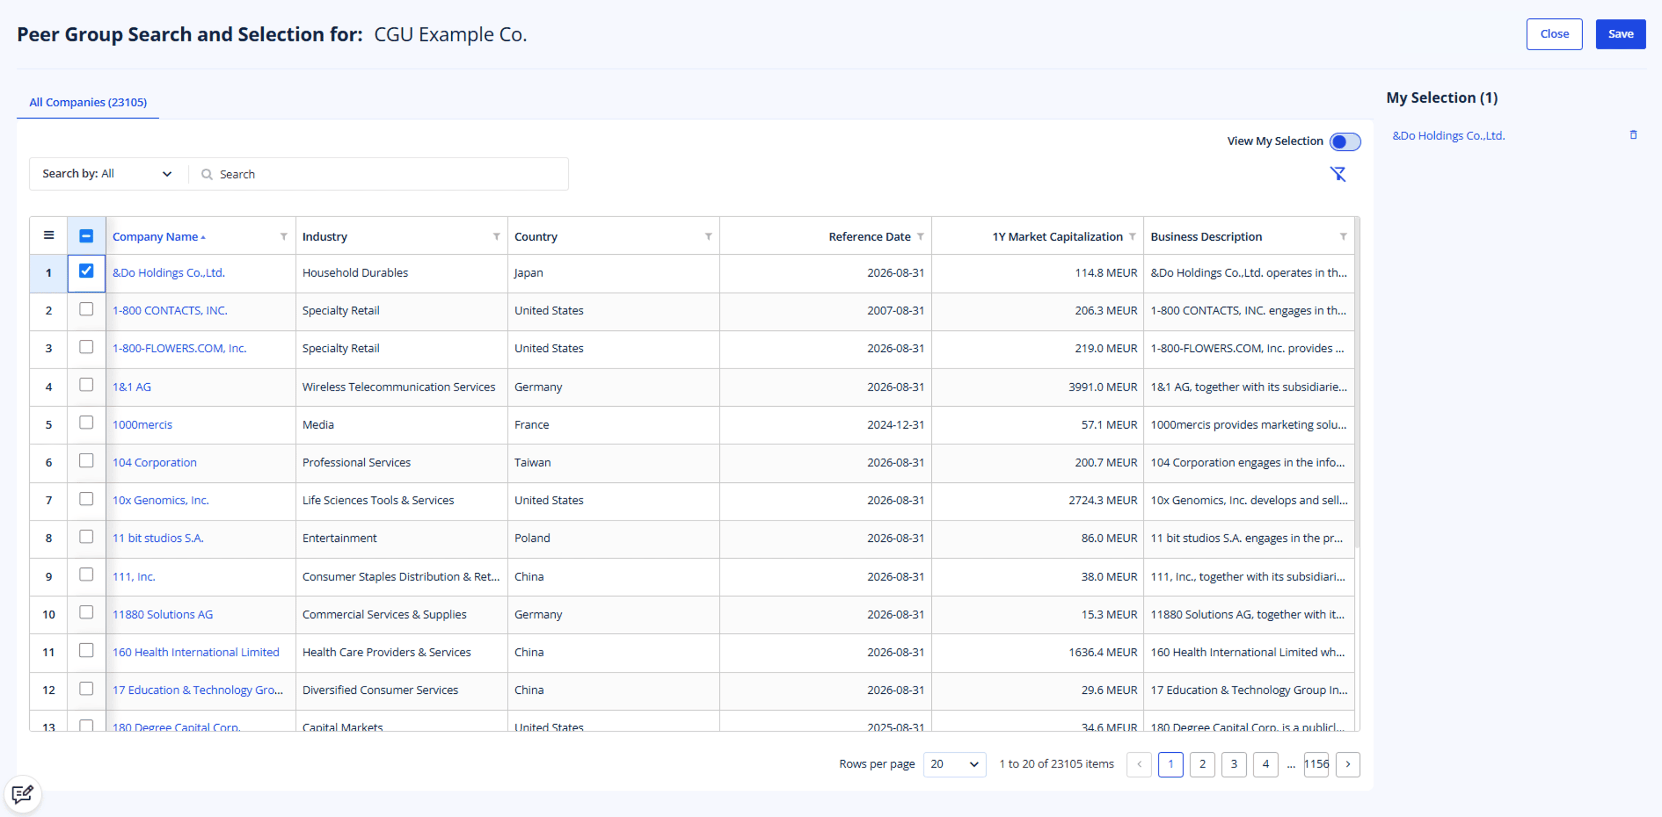
Task: Check the 104 Corporation row checkbox
Action: (x=86, y=460)
